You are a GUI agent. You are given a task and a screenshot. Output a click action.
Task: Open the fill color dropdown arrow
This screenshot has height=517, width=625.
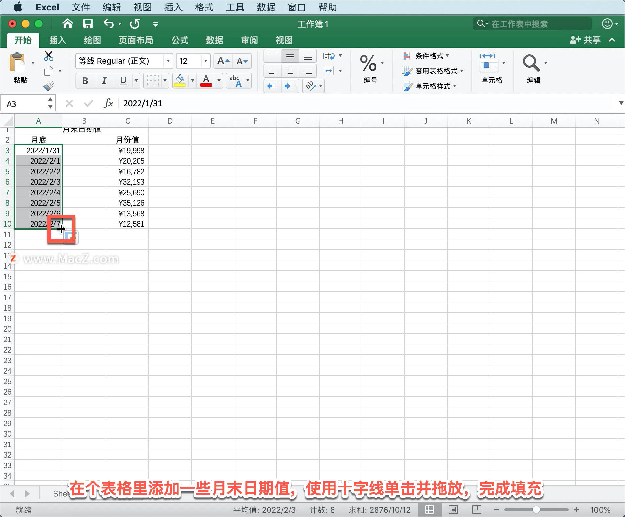pos(192,81)
